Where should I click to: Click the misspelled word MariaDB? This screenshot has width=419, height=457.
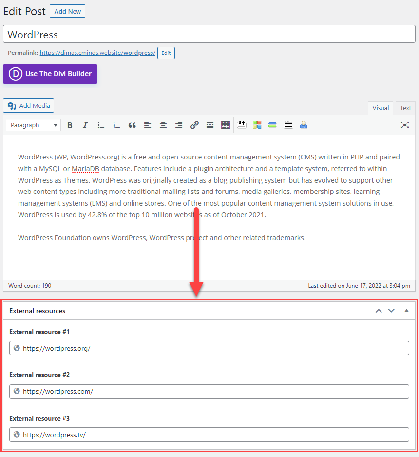[x=86, y=169]
